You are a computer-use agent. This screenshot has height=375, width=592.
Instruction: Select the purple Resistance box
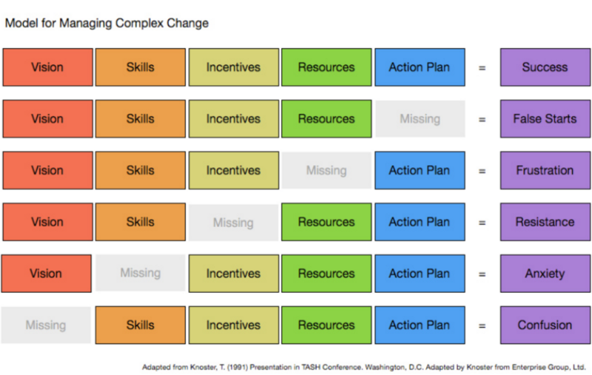[545, 222]
